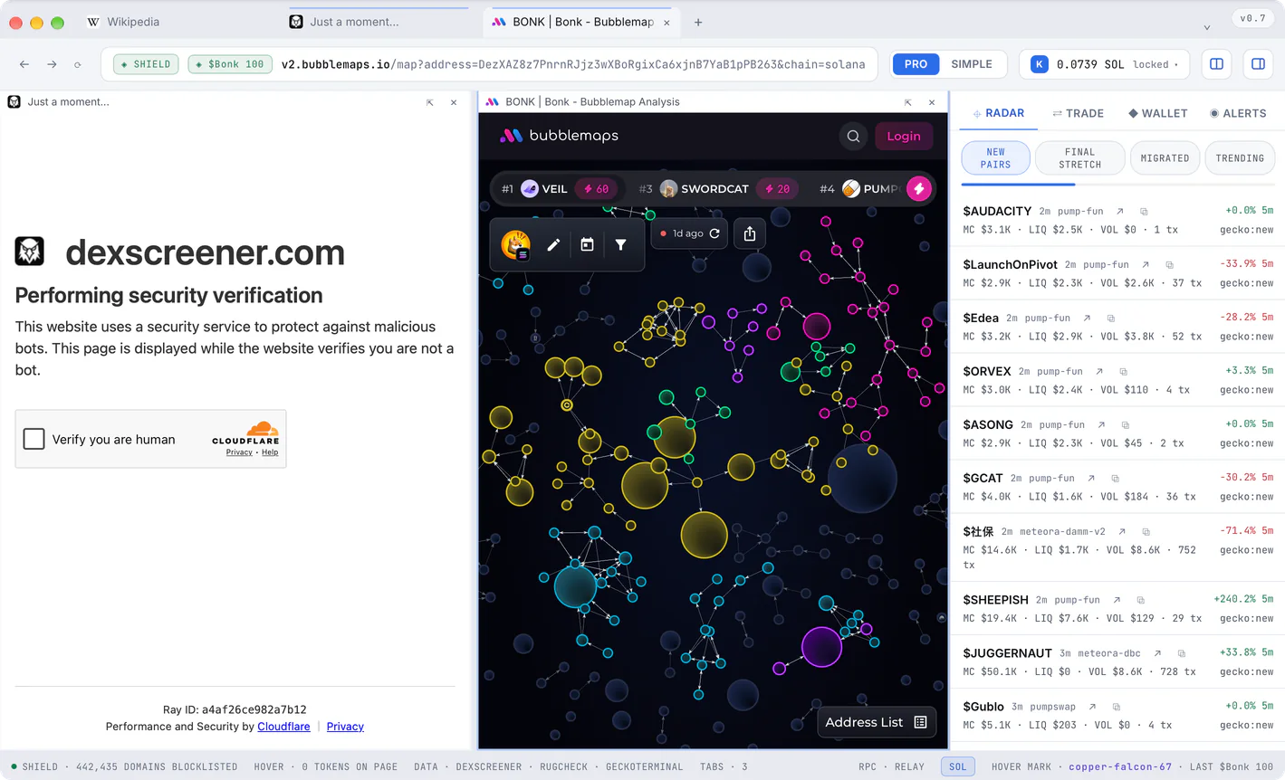Pop out the Bubblemap Analysis pane

(908, 102)
